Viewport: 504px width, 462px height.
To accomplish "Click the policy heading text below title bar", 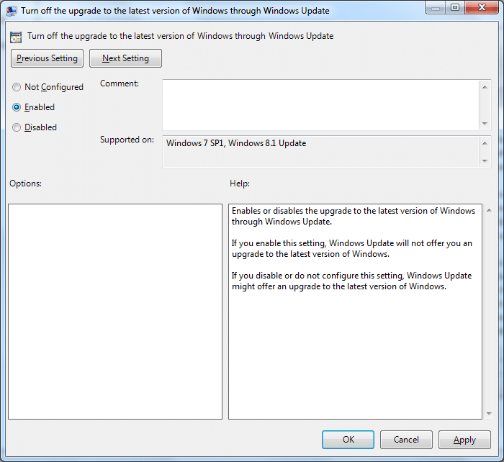I will (x=180, y=36).
